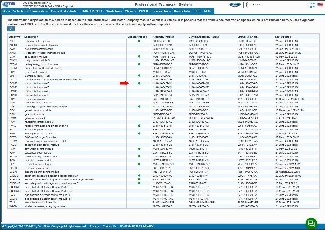Click the Derived Assembly Part No. header
The image size is (325, 230).
click(204, 37)
